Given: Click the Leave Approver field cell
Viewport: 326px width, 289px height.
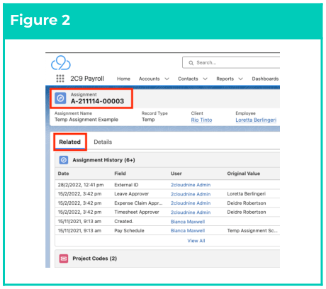Looking at the screenshot, I should 132,194.
